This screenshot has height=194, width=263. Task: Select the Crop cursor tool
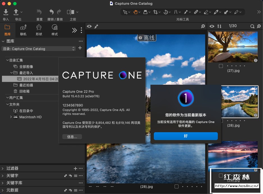coord(155,12)
